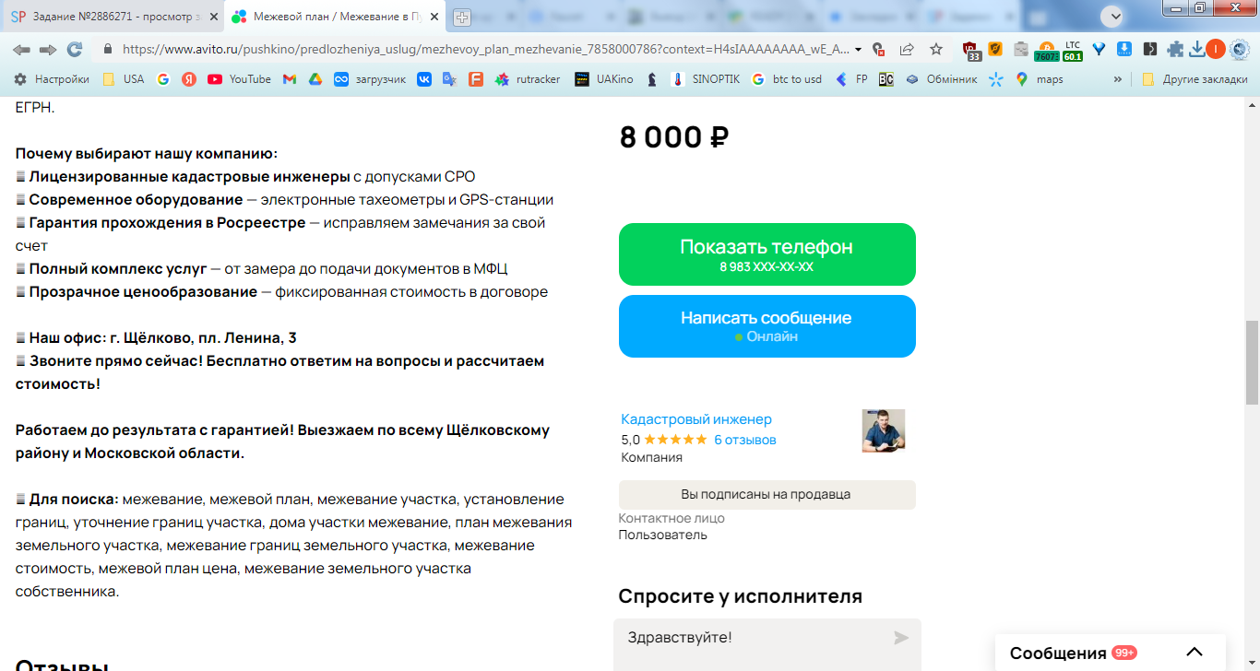1260x671 pixels.
Task: Open a new browser tab
Action: click(x=462, y=17)
